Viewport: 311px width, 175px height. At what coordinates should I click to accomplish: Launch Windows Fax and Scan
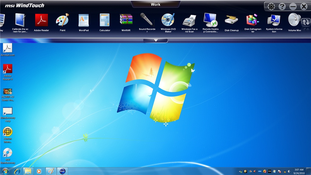tap(189, 21)
